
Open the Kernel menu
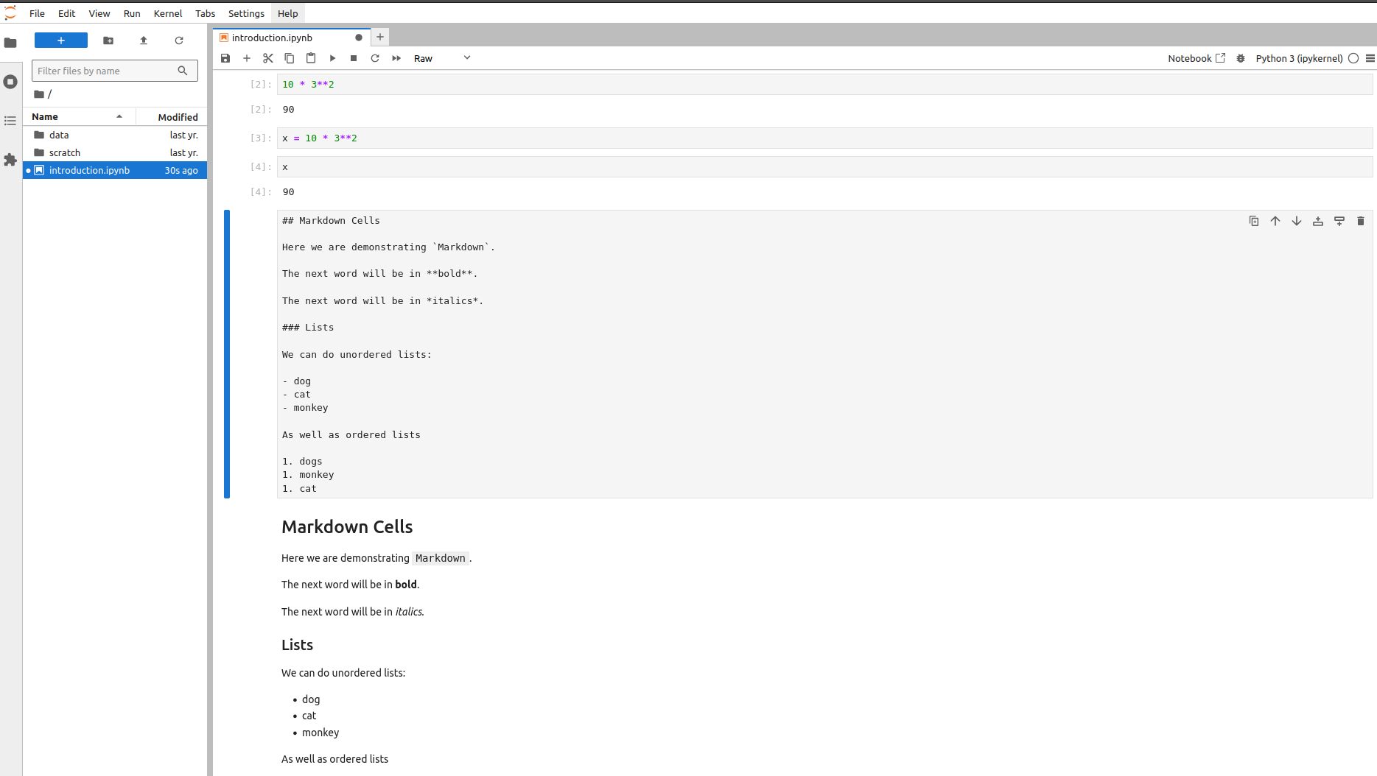click(x=167, y=13)
